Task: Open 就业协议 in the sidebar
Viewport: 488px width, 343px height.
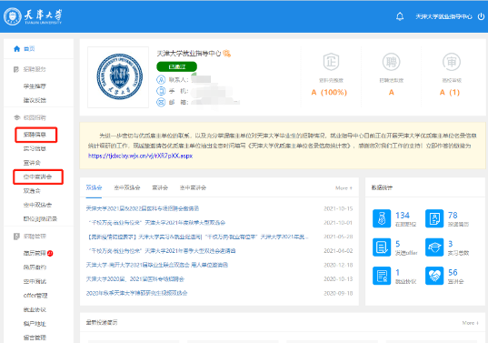Action: (x=35, y=309)
